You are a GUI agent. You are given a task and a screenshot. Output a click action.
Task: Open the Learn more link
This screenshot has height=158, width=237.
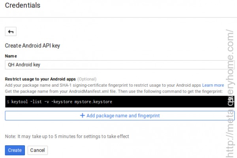213,85
